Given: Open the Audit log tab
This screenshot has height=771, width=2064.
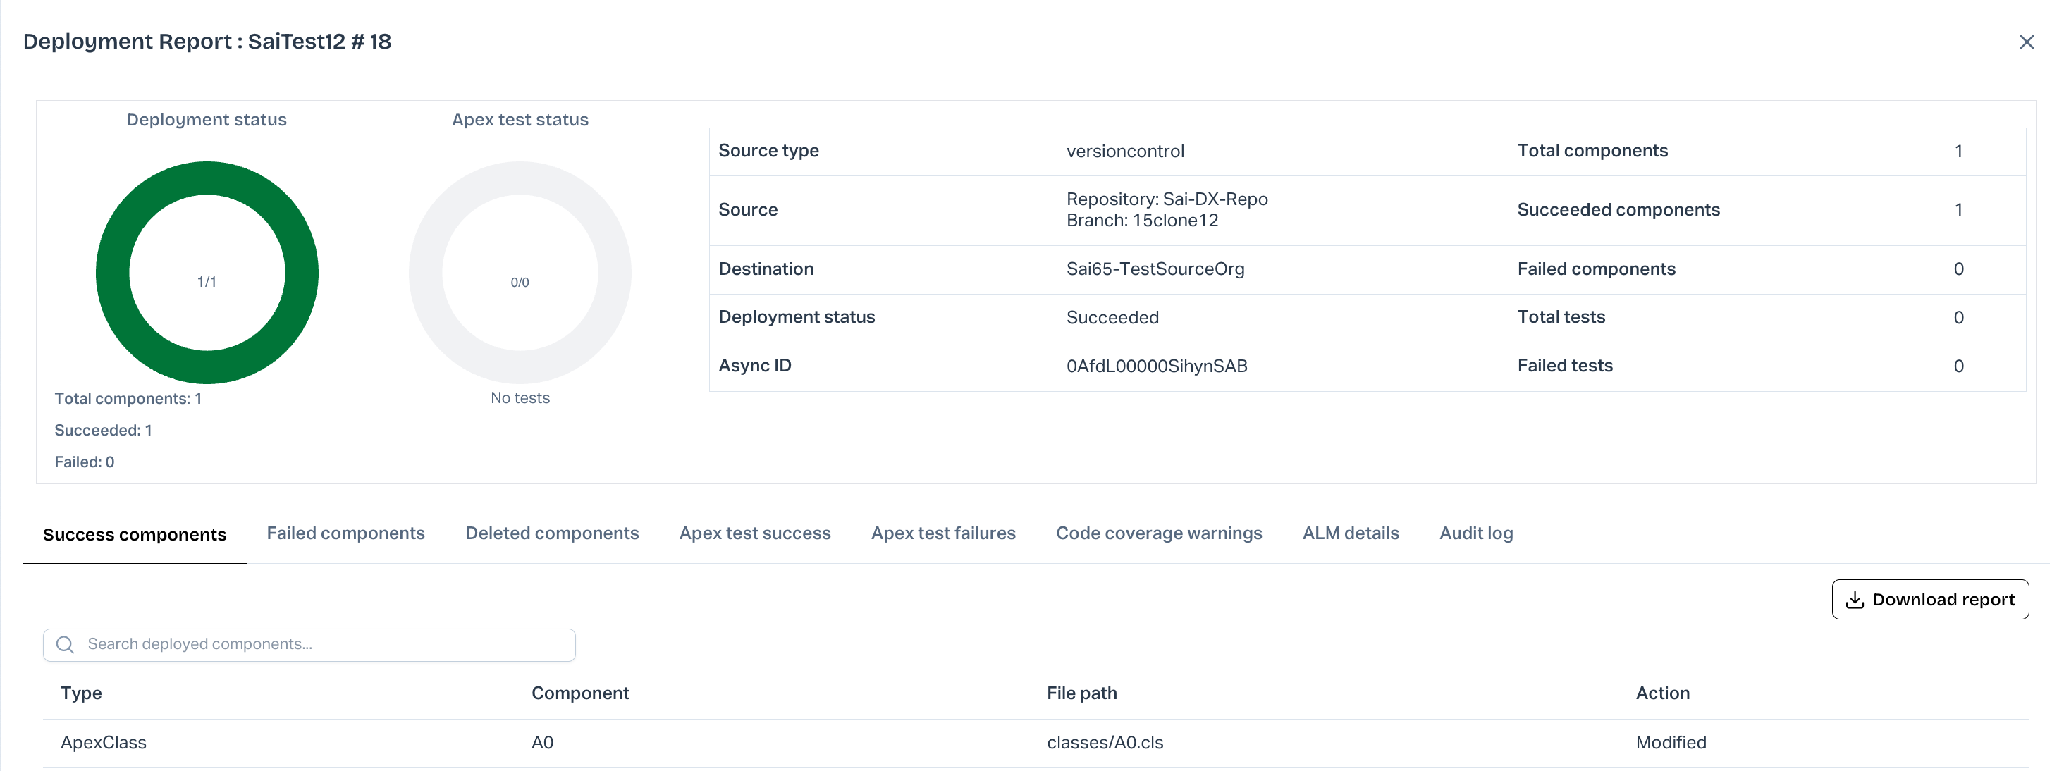Looking at the screenshot, I should pyautogui.click(x=1475, y=533).
